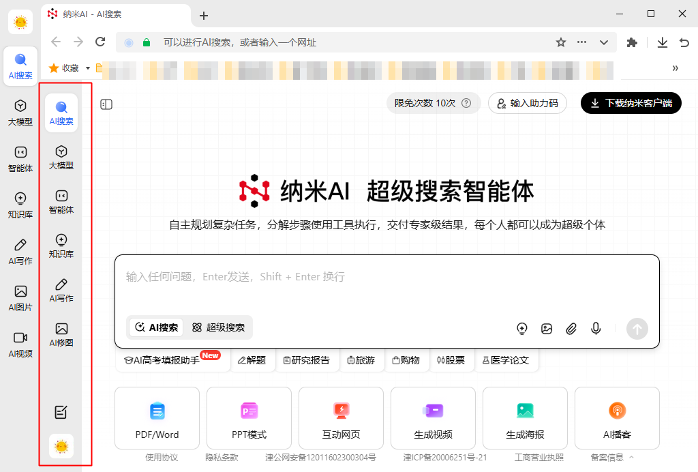Open 知识库 in the inner page navigation panel

(x=61, y=246)
